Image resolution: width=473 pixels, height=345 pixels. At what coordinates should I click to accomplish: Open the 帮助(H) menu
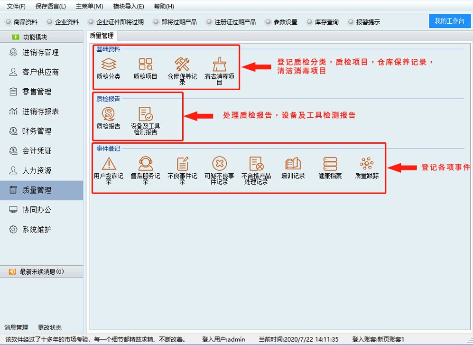(164, 6)
